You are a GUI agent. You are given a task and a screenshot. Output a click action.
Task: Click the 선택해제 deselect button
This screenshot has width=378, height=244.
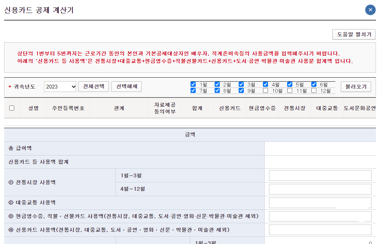[x=126, y=87]
